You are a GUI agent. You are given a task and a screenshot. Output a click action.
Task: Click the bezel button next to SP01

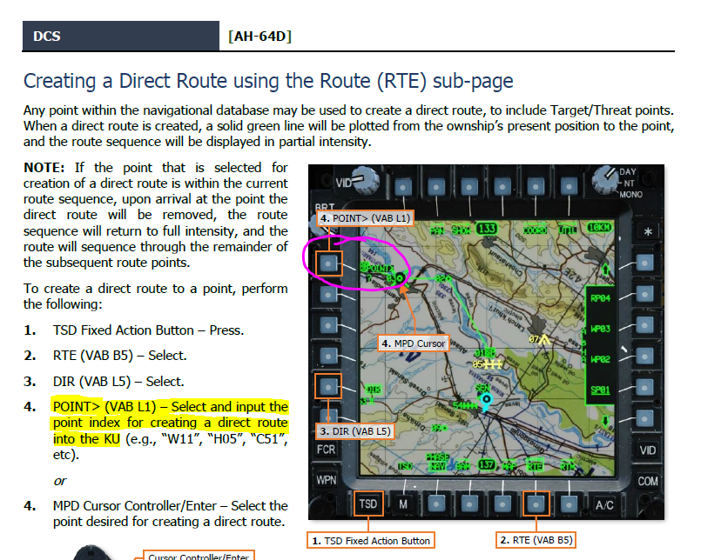[644, 387]
